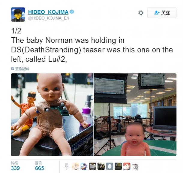
Task: Click the globe icon beside 查看翻译
Action: tap(13, 68)
